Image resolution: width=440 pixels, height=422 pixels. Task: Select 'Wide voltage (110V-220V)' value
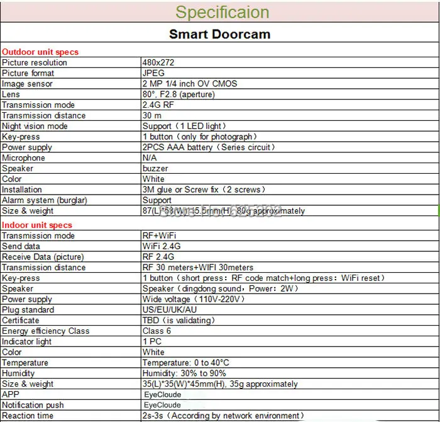(x=194, y=299)
